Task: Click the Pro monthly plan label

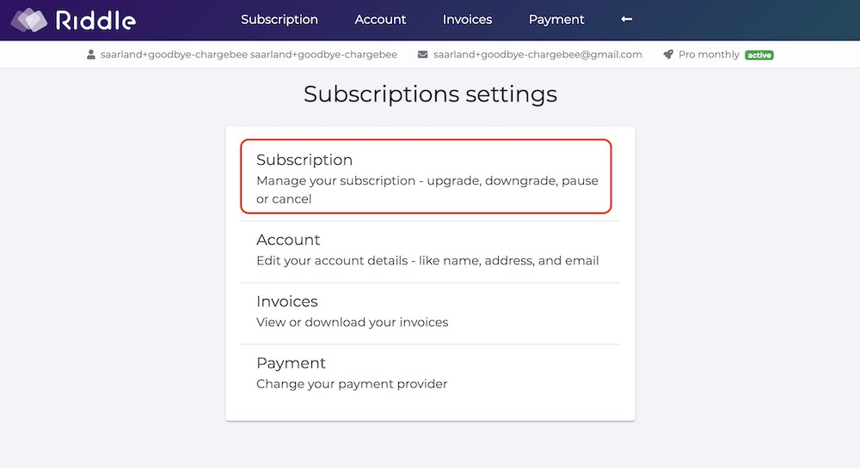Action: [709, 55]
